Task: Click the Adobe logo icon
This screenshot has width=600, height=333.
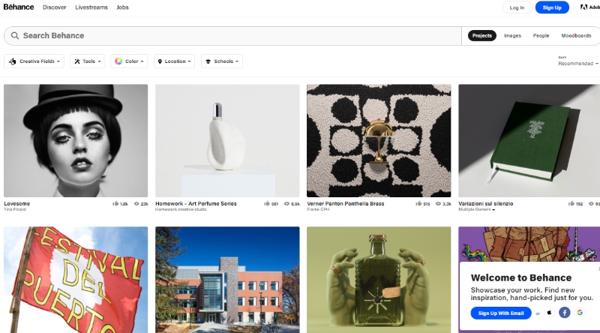Action: pyautogui.click(x=583, y=7)
